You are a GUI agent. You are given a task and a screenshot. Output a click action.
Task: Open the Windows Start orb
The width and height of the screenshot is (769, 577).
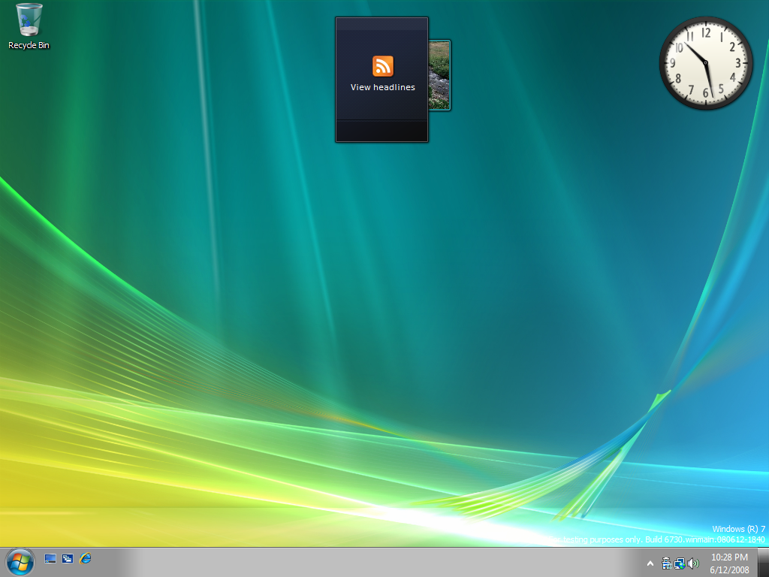pos(20,562)
